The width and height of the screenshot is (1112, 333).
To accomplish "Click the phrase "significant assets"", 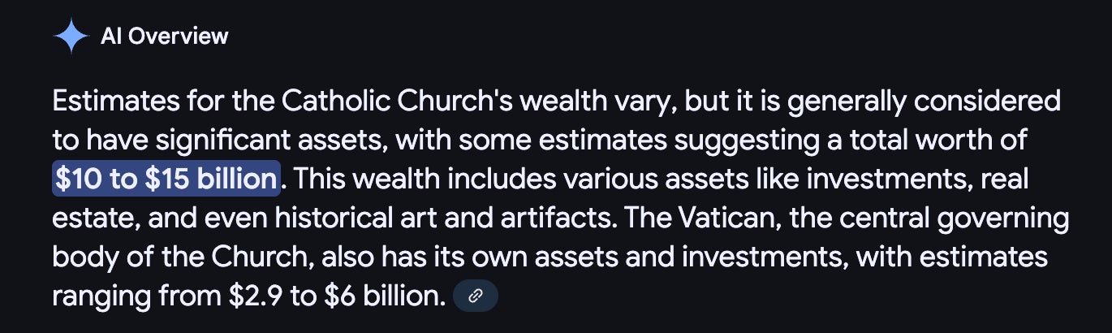I will [x=274, y=141].
